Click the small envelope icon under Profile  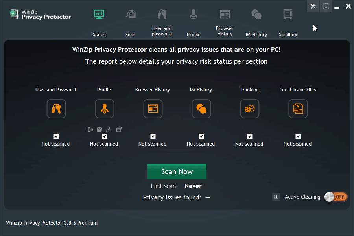click(x=100, y=129)
